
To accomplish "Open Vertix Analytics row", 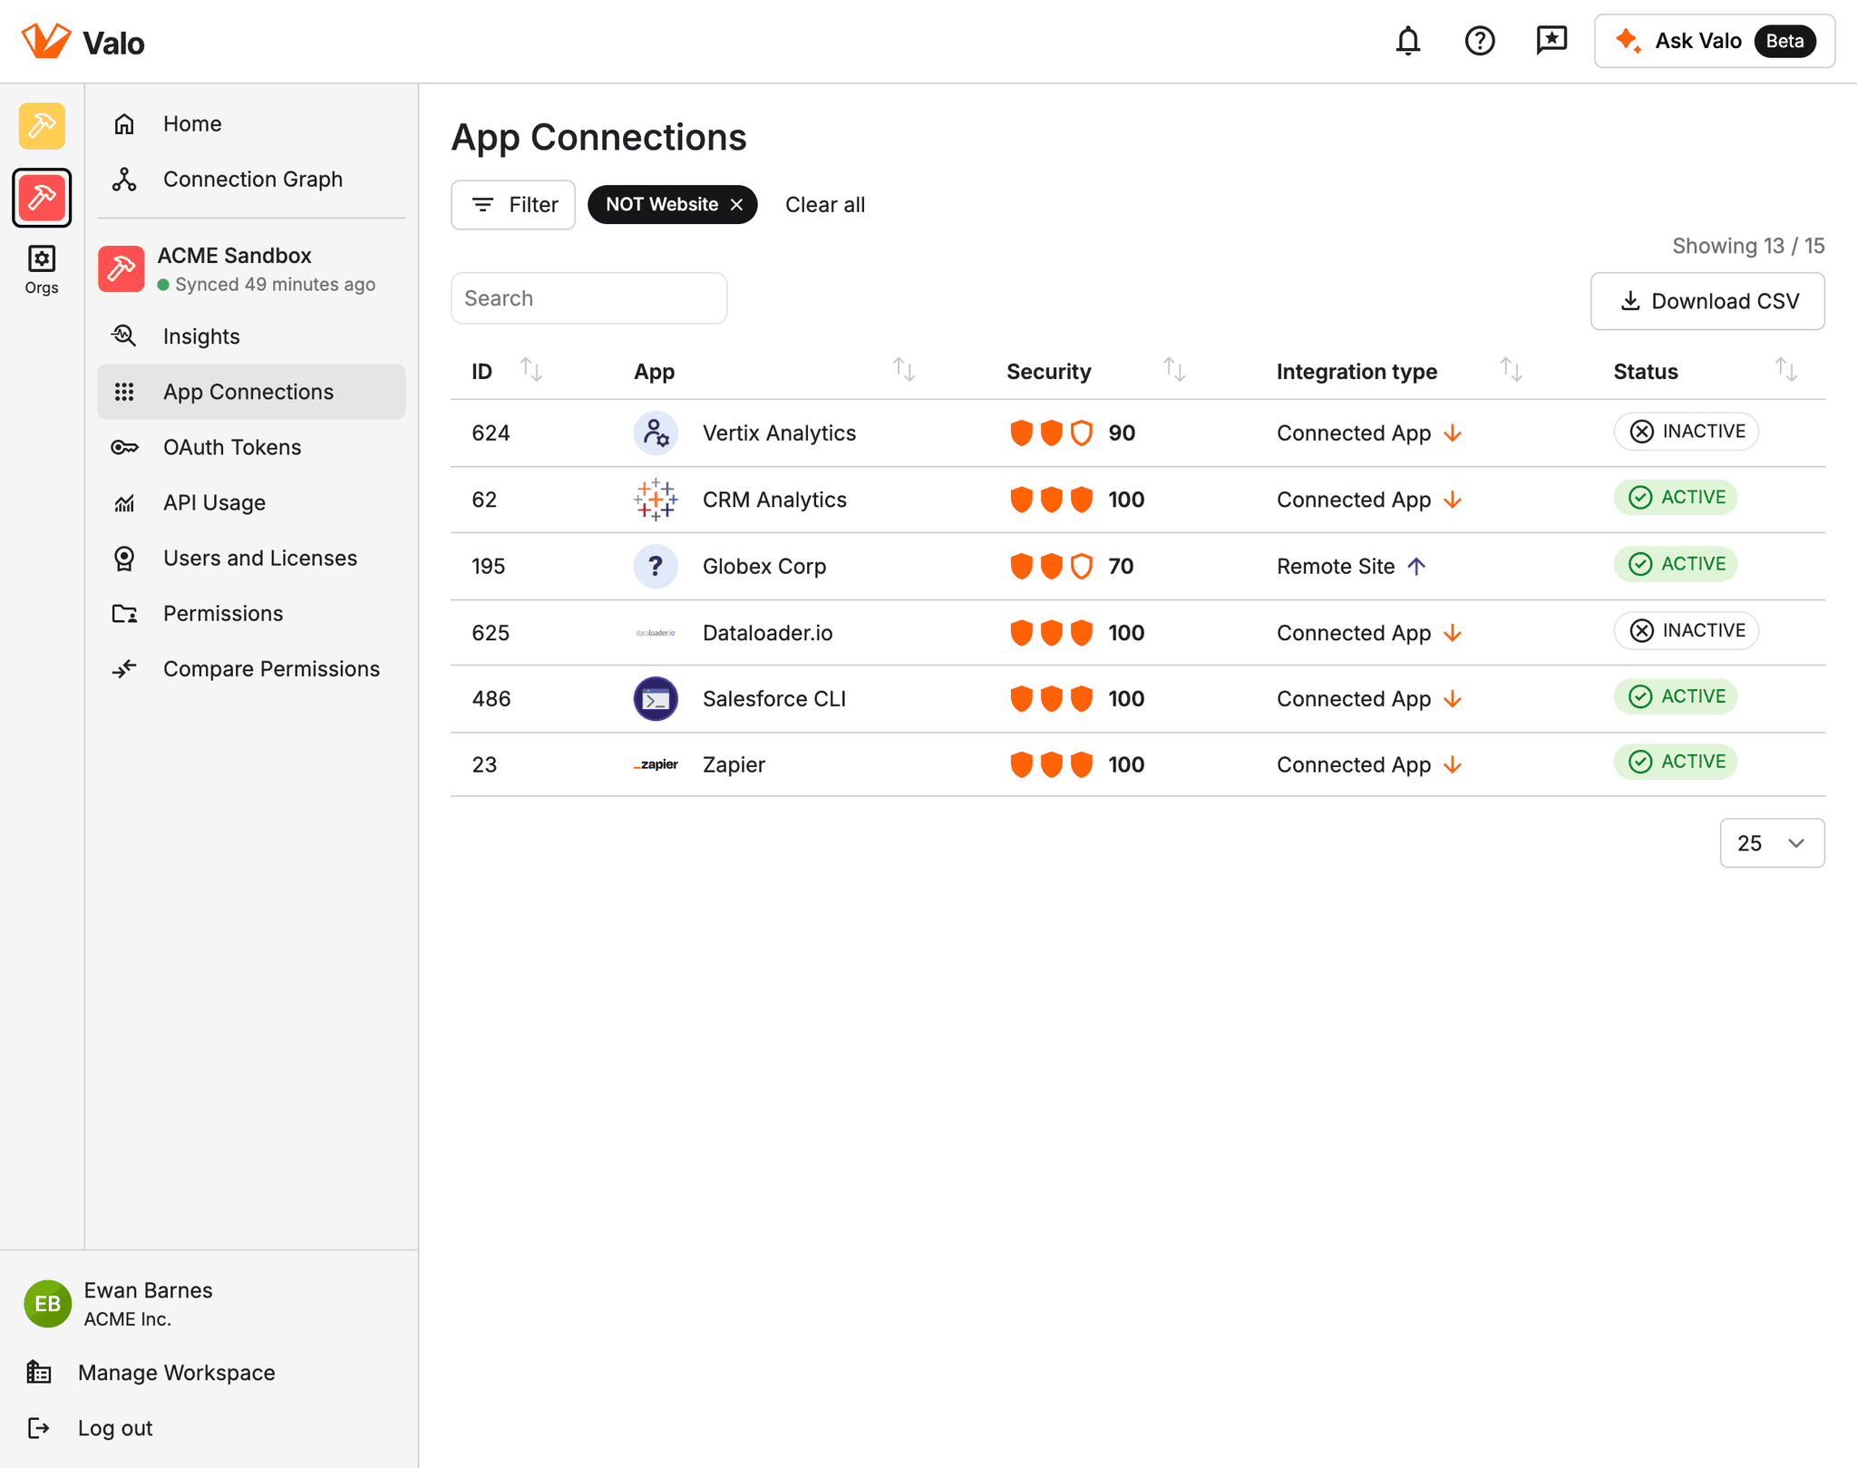I will [x=1138, y=433].
